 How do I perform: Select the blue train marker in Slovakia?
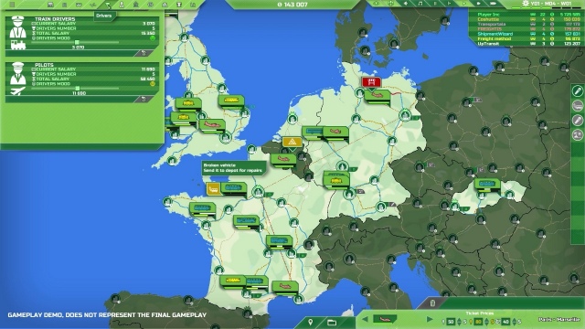[x=487, y=185]
